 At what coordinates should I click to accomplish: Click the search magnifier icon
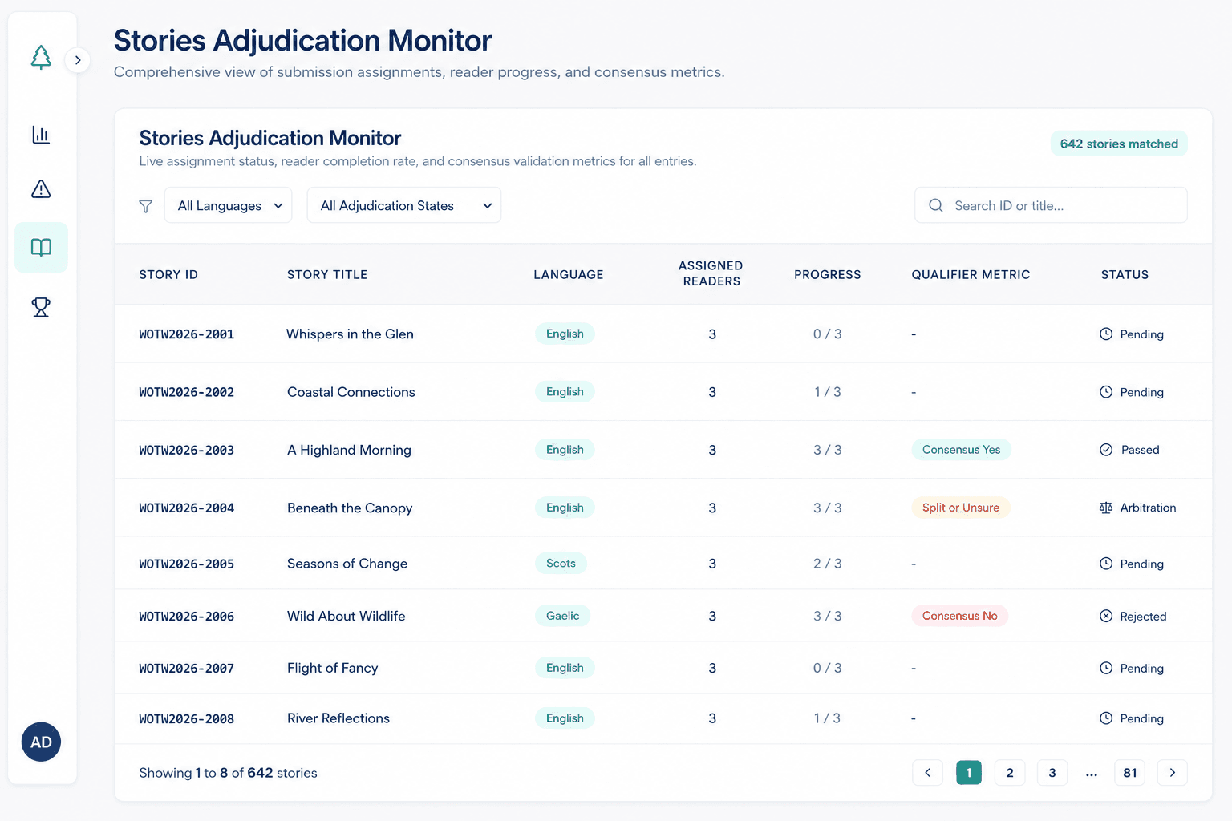(x=936, y=205)
